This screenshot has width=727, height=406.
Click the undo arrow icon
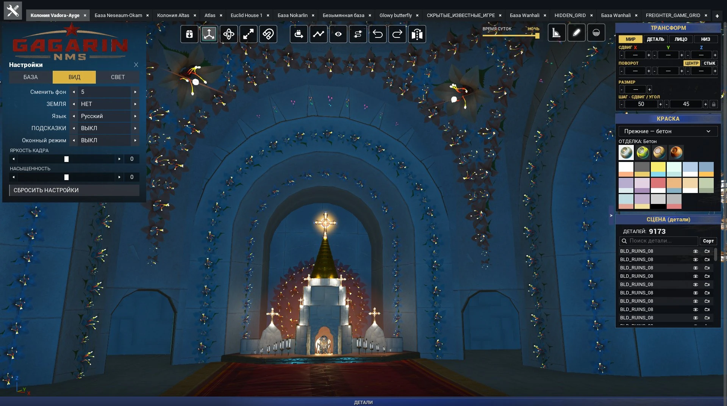coord(378,34)
